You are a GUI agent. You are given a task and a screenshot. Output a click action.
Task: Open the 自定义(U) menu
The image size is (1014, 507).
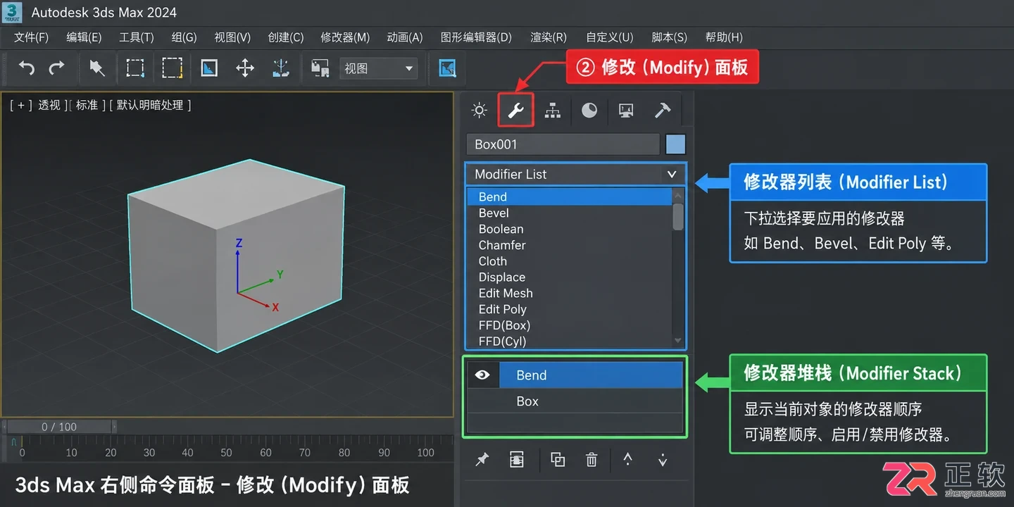coord(609,37)
